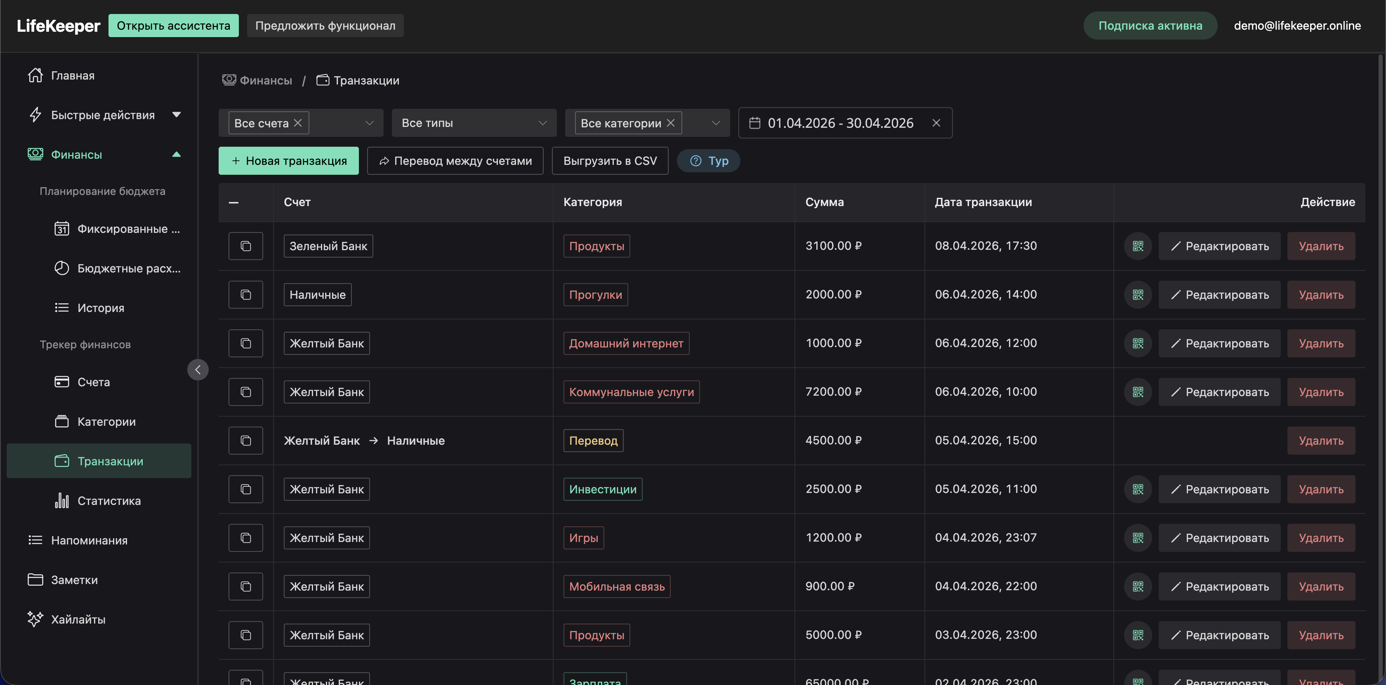
Task: Go to Счета sidebar item
Action: (94, 382)
